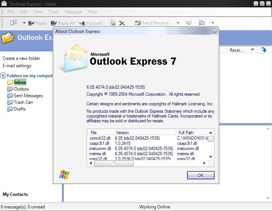Click the Forward toolbar button
Viewport: 272px width, 211px height.
(x=91, y=23)
